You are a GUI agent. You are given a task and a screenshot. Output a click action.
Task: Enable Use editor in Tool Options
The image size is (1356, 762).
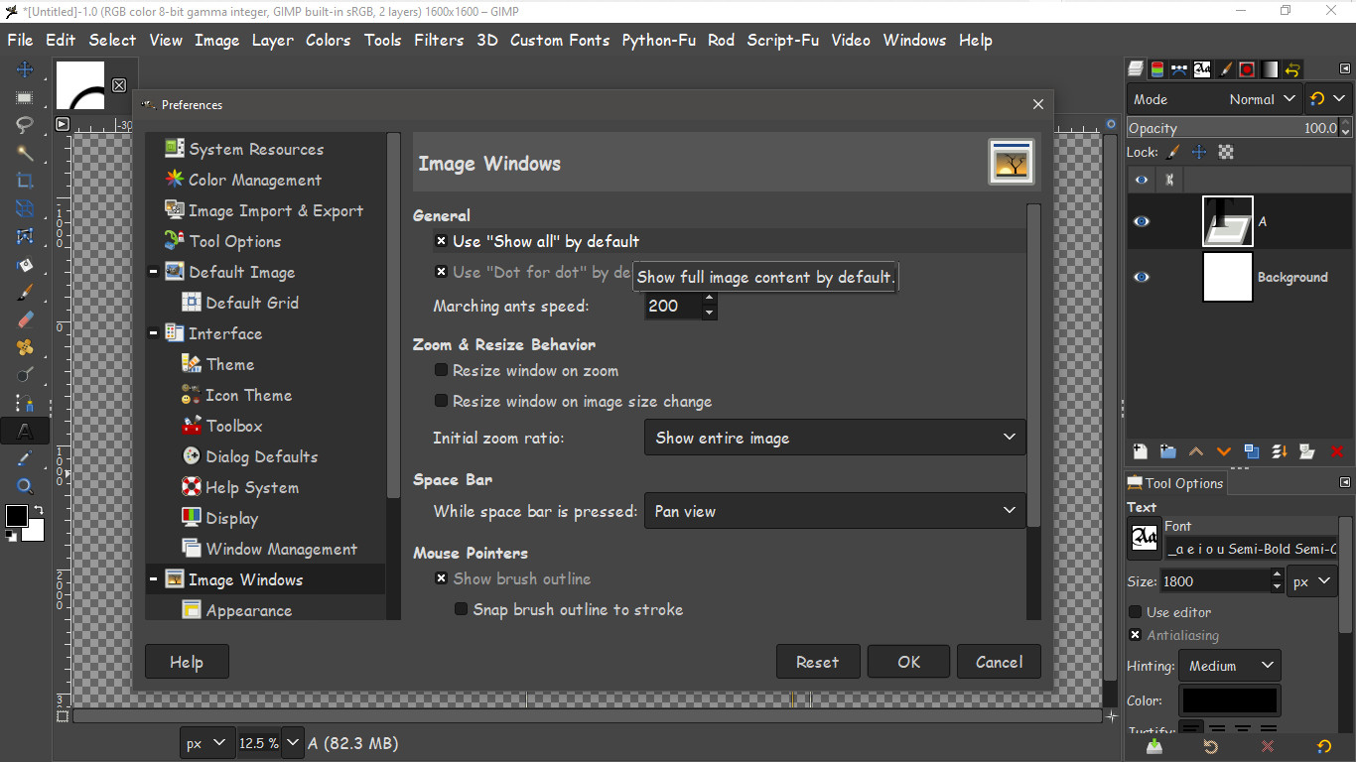1136,612
